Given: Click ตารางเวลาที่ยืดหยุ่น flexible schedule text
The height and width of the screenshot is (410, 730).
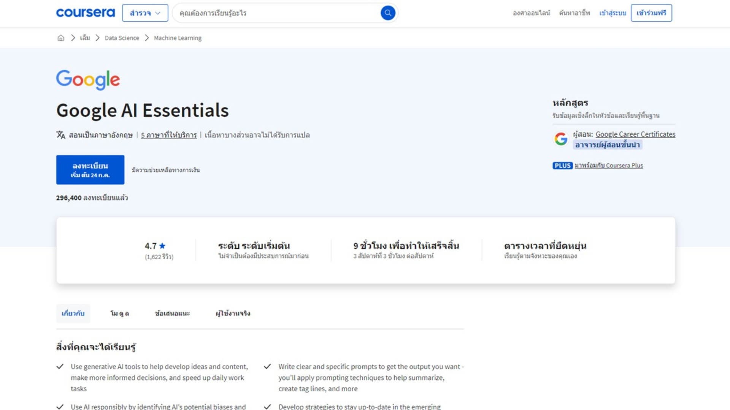Looking at the screenshot, I should 545,246.
